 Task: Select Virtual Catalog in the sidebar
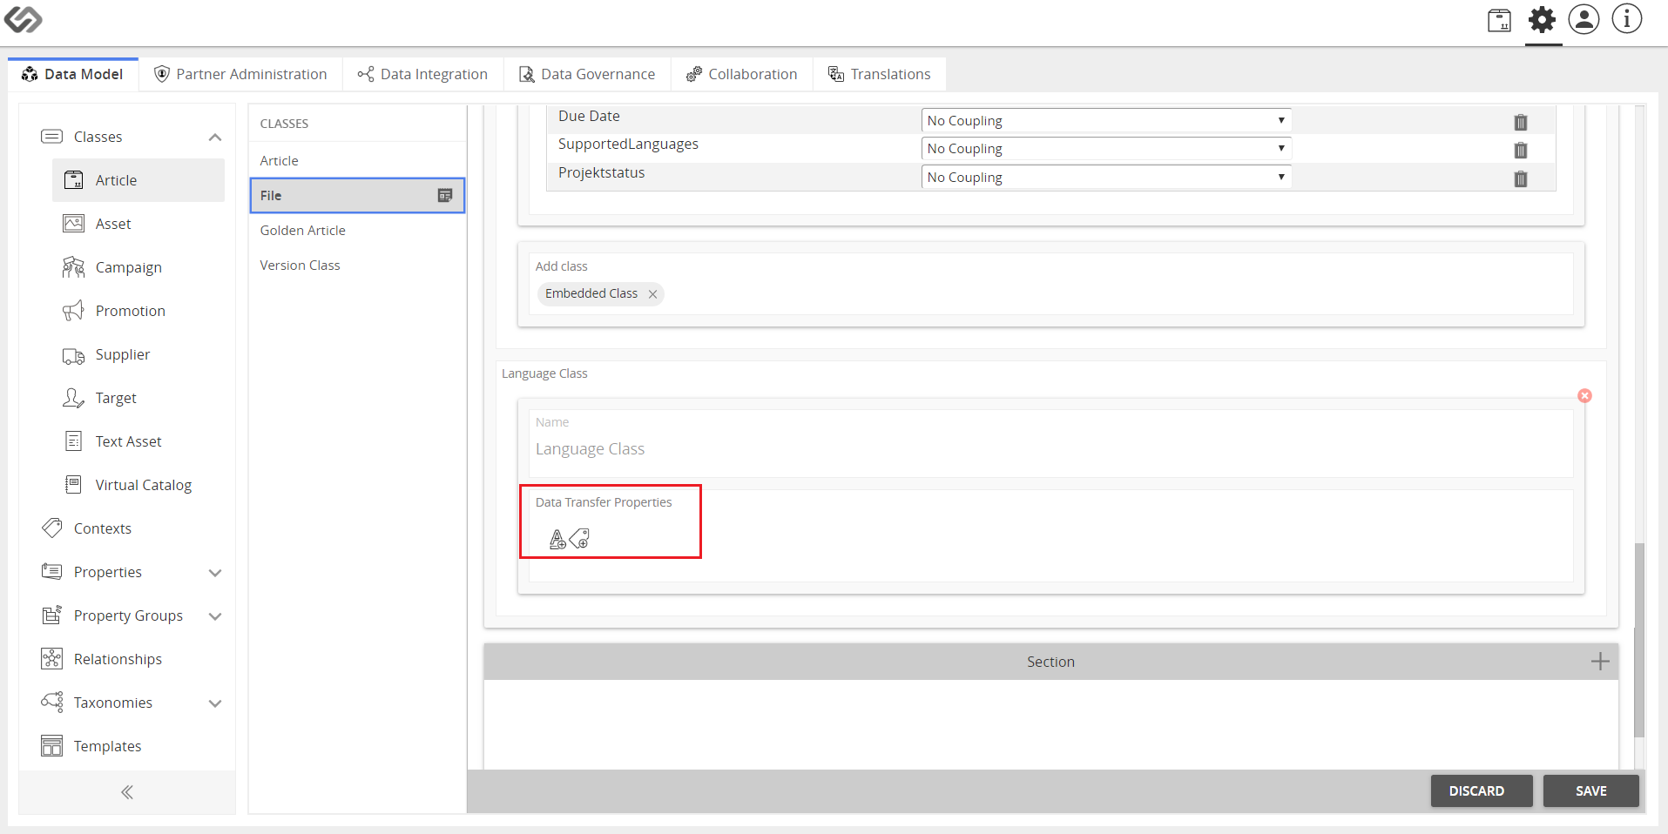coord(138,485)
